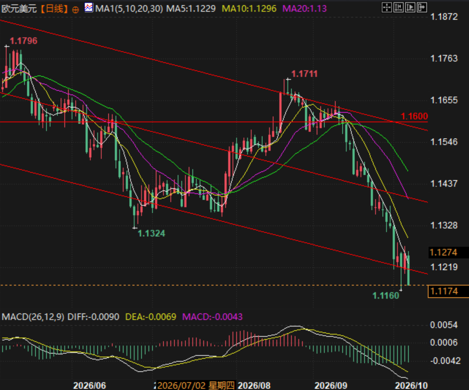
Task: Click the -0.0042 MACD axis label
Action: tap(446, 361)
